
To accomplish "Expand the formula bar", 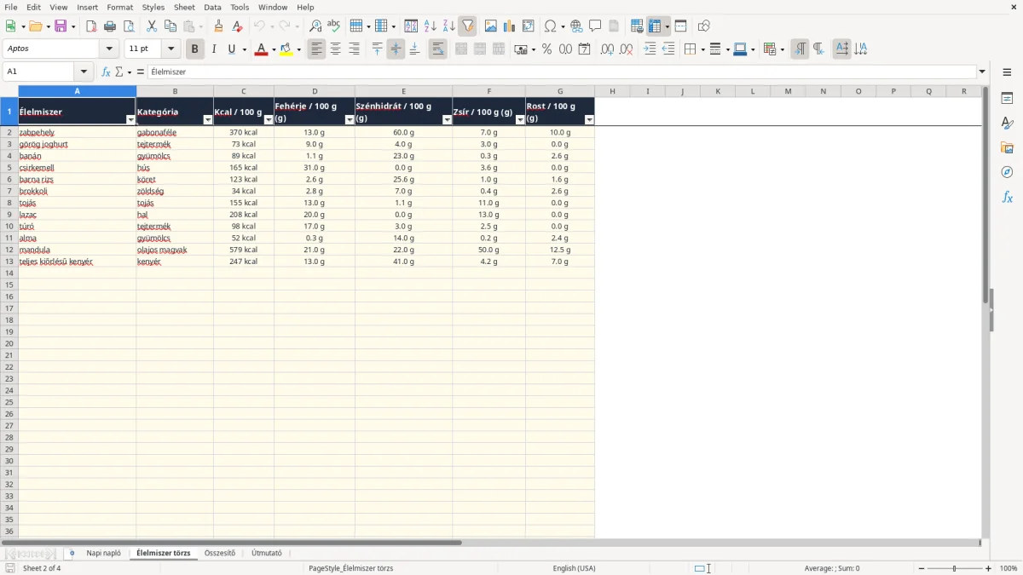I will pyautogui.click(x=982, y=72).
